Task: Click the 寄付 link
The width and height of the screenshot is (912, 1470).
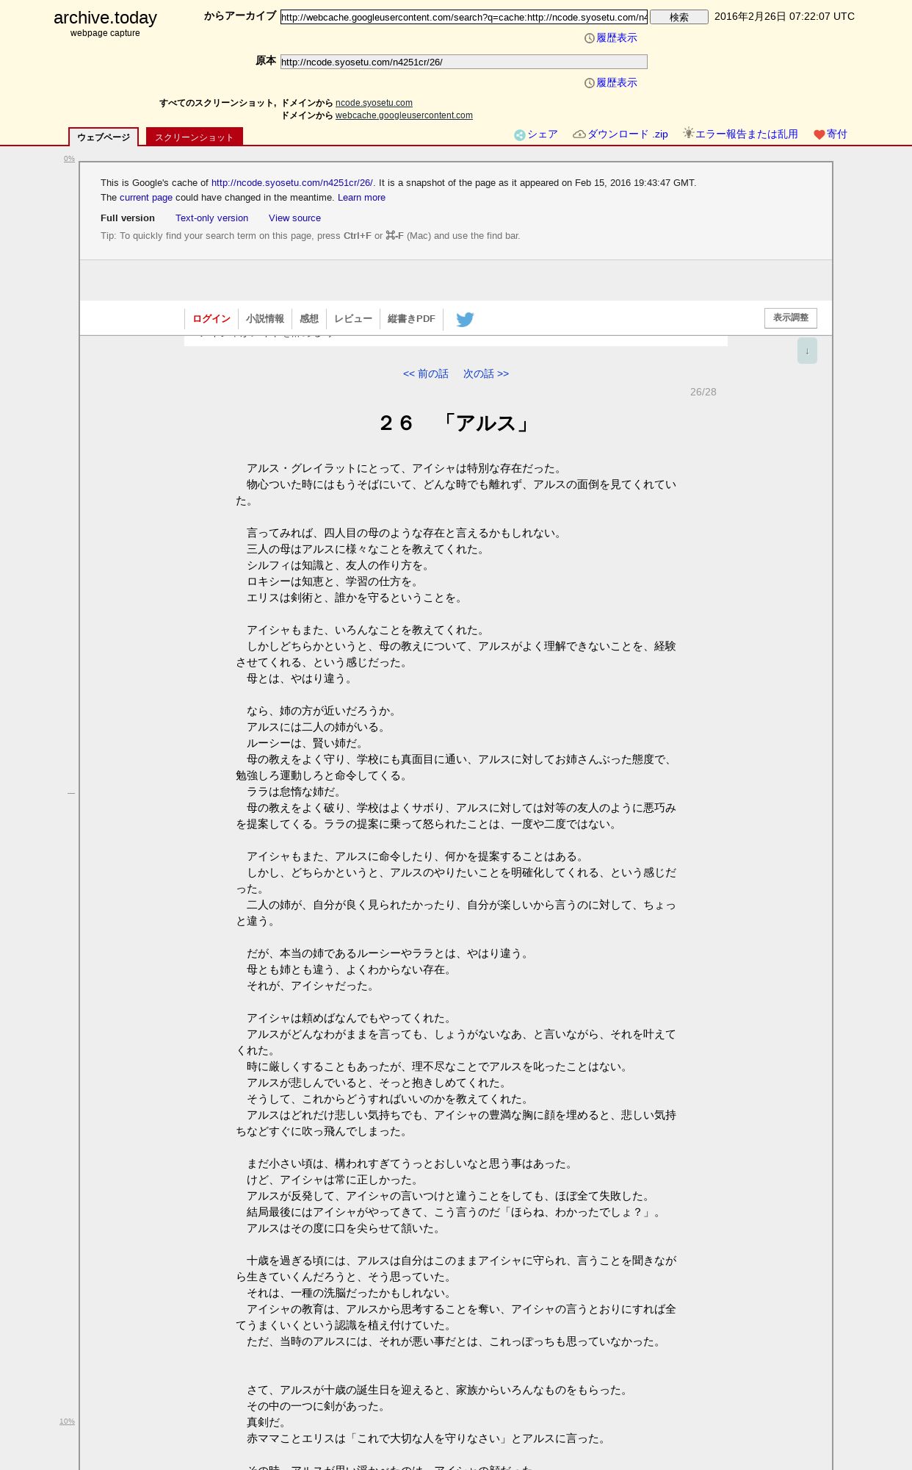Action: (837, 135)
